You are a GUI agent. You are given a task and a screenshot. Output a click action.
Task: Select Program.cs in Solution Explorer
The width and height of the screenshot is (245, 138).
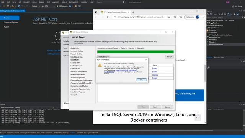[x=213, y=39]
